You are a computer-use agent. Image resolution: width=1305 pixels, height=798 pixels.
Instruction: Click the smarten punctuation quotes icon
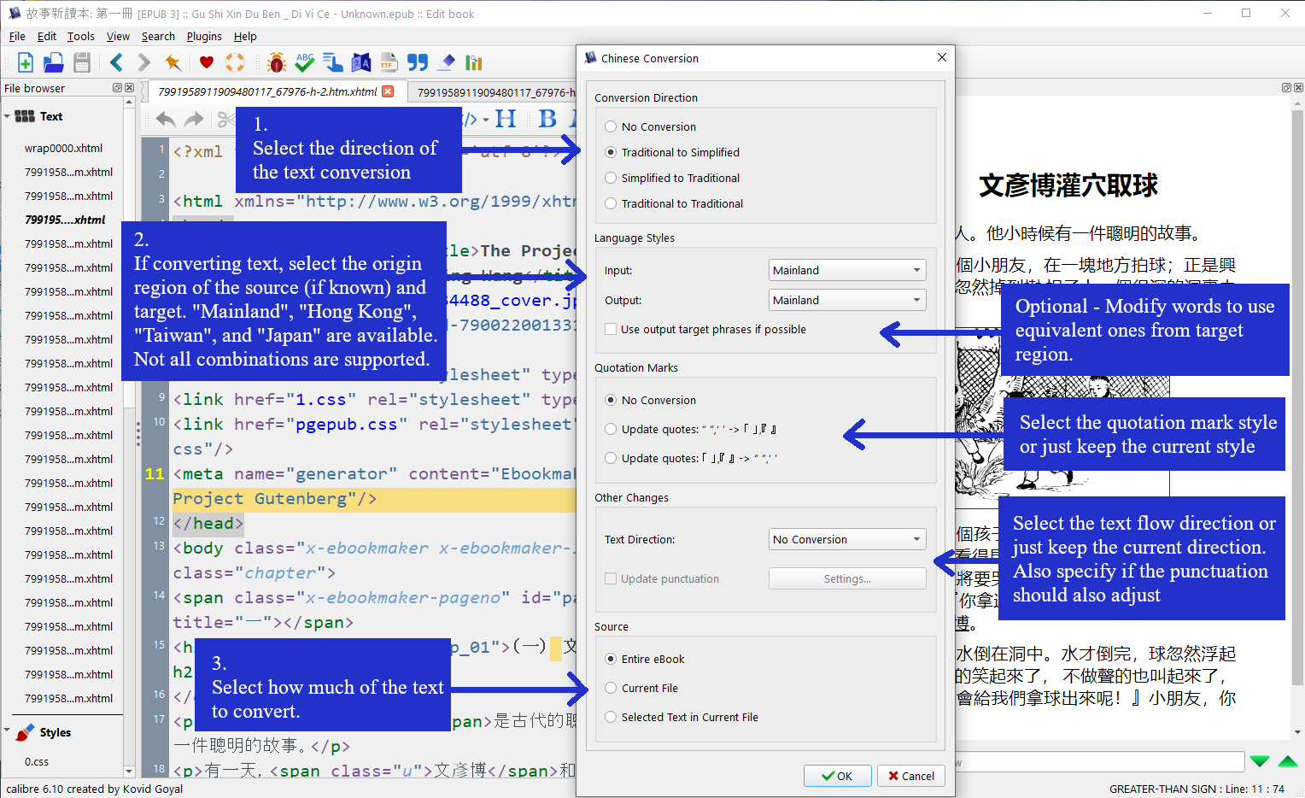(418, 62)
